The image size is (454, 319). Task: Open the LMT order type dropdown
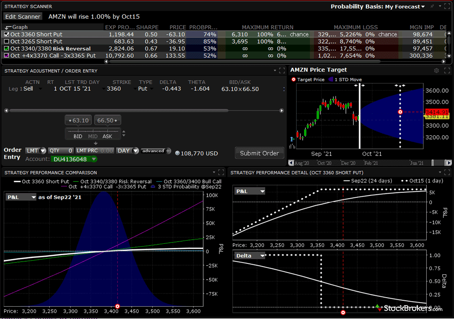[36, 150]
